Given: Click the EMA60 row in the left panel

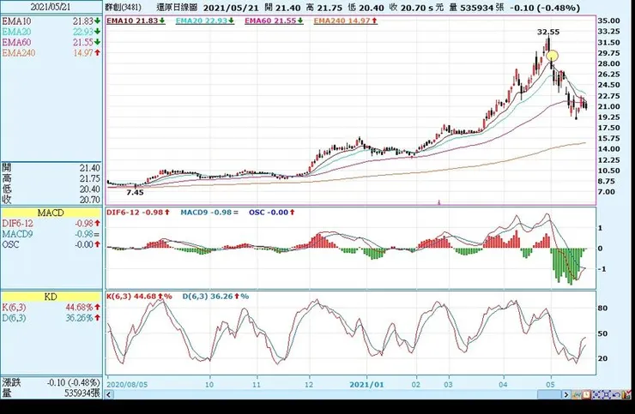Looking at the screenshot, I should click(x=51, y=43).
